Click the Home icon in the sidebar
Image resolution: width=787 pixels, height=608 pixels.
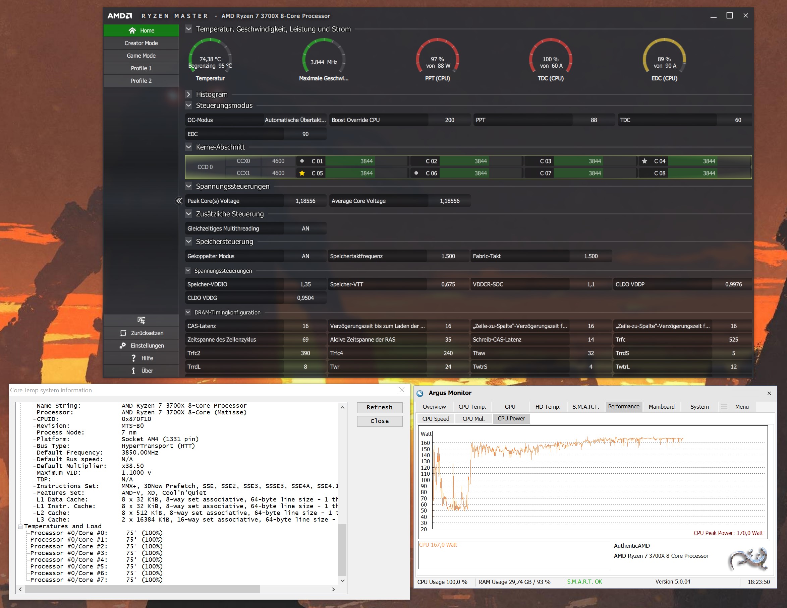(x=132, y=30)
